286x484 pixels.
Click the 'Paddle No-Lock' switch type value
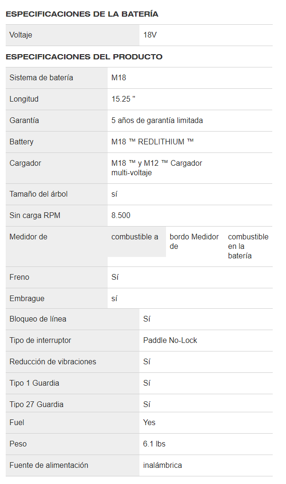170,341
